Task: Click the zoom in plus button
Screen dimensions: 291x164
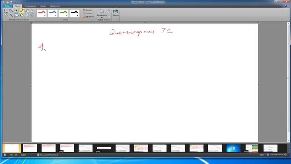Action: 285,155
